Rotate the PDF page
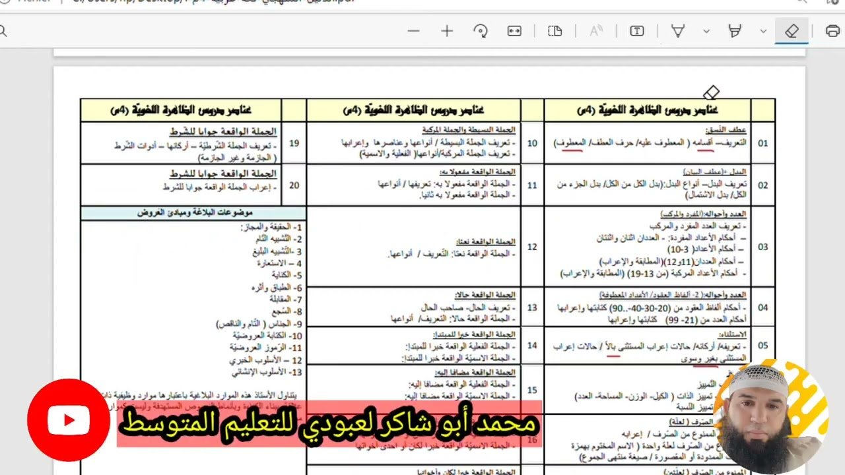The image size is (845, 475). (481, 31)
